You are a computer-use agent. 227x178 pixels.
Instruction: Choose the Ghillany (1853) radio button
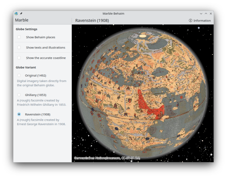[x=19, y=95]
